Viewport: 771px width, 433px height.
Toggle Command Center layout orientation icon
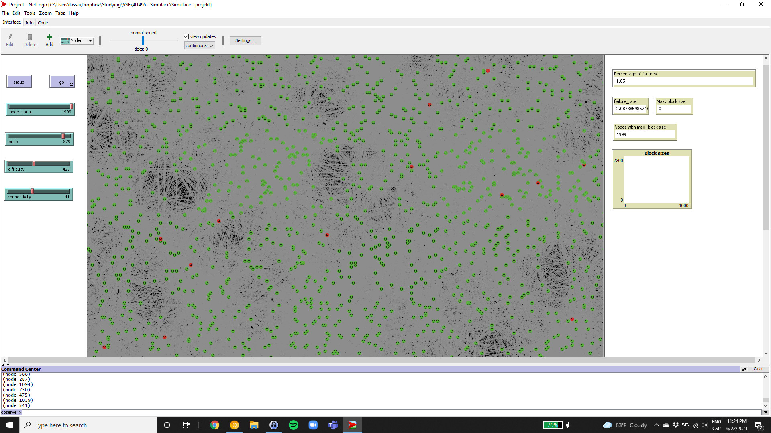(744, 369)
